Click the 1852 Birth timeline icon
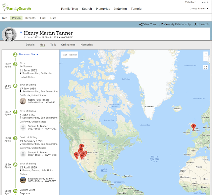This screenshot has width=212, height=195. (15, 64)
